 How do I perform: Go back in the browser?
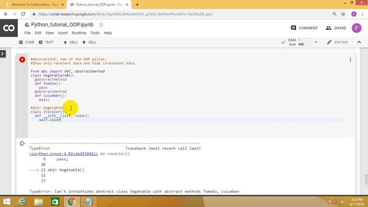(x=6, y=14)
